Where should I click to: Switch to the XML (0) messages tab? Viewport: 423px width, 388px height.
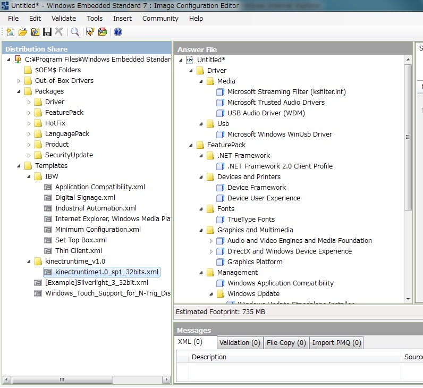pyautogui.click(x=196, y=342)
